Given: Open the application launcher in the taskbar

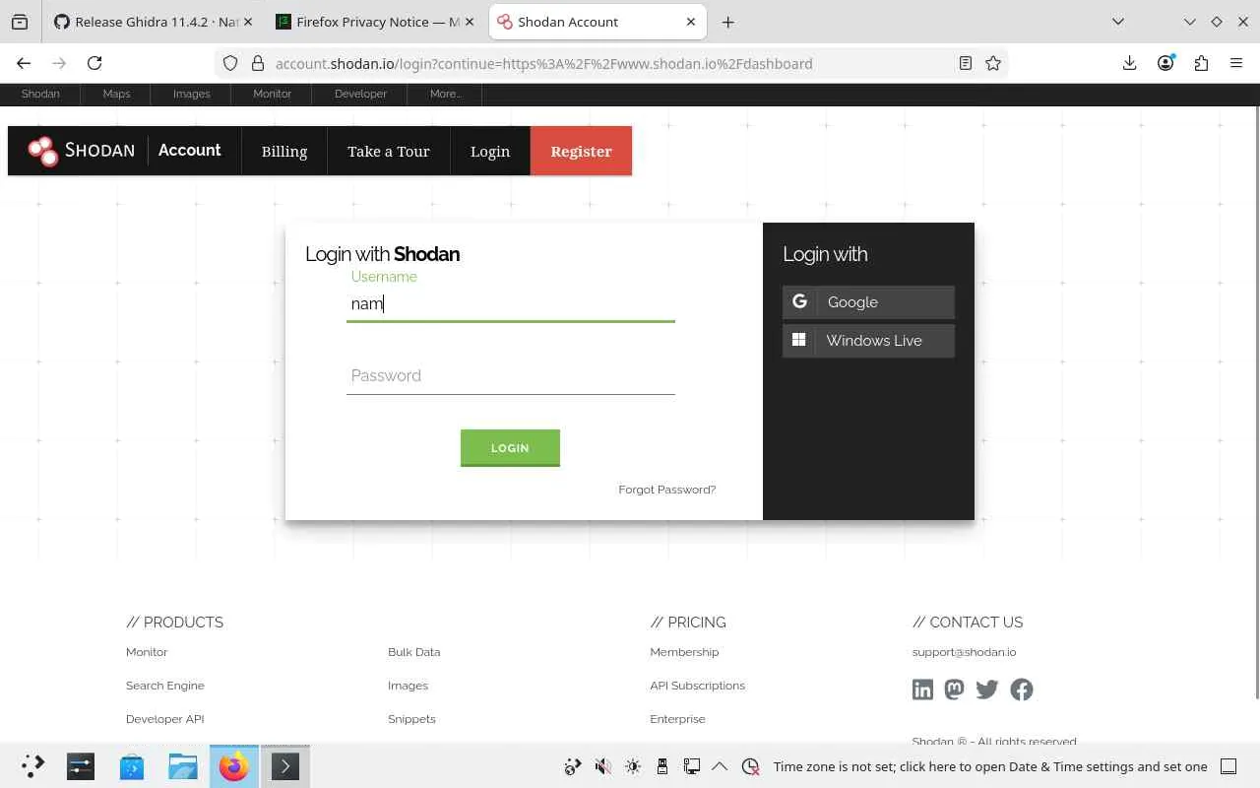Looking at the screenshot, I should click(31, 766).
